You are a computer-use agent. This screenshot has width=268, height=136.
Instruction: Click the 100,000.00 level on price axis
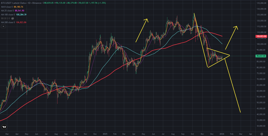261,44
